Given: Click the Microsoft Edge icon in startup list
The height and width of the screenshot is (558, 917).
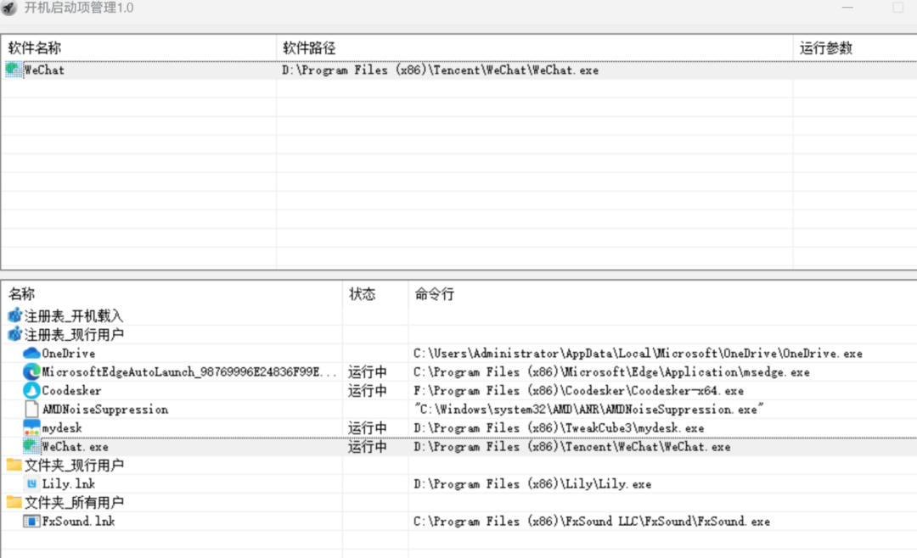Looking at the screenshot, I should pyautogui.click(x=31, y=371).
